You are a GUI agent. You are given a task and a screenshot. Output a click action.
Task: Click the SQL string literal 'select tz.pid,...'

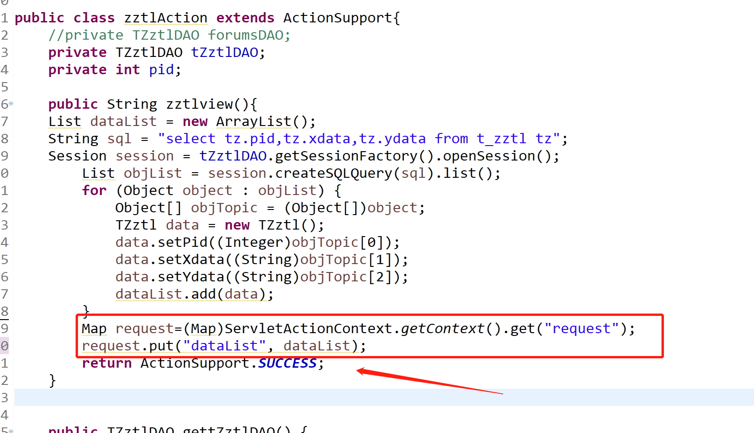[359, 139]
